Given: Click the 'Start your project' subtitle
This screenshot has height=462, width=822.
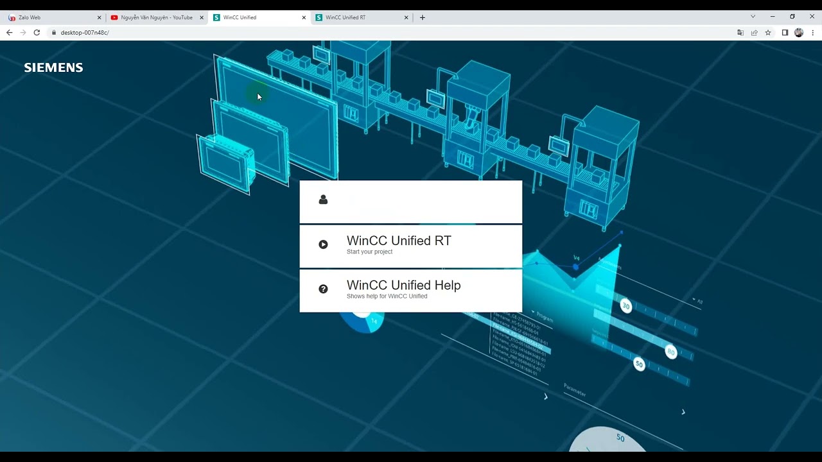Looking at the screenshot, I should pos(369,252).
